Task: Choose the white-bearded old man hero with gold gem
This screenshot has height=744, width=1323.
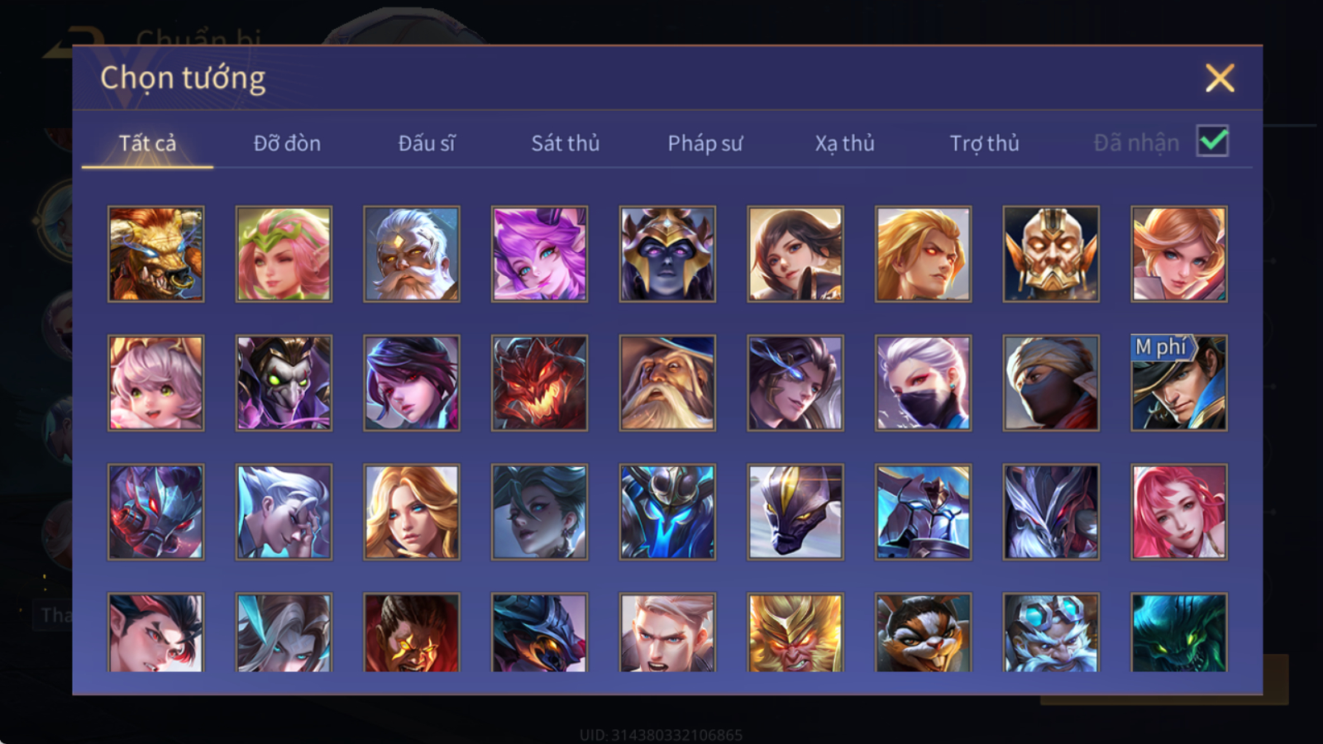Action: (x=412, y=254)
